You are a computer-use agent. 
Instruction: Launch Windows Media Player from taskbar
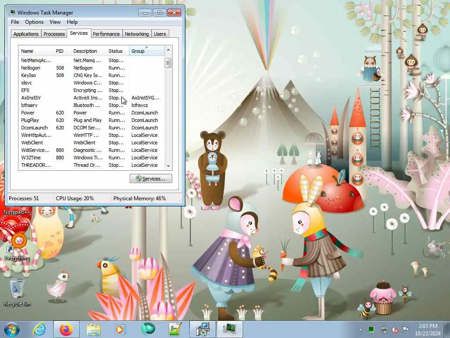pyautogui.click(x=120, y=329)
